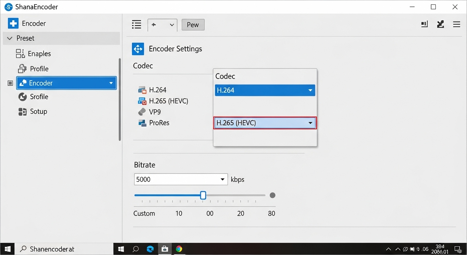Click the bitrate slider handle
This screenshot has height=255, width=467.
click(203, 195)
